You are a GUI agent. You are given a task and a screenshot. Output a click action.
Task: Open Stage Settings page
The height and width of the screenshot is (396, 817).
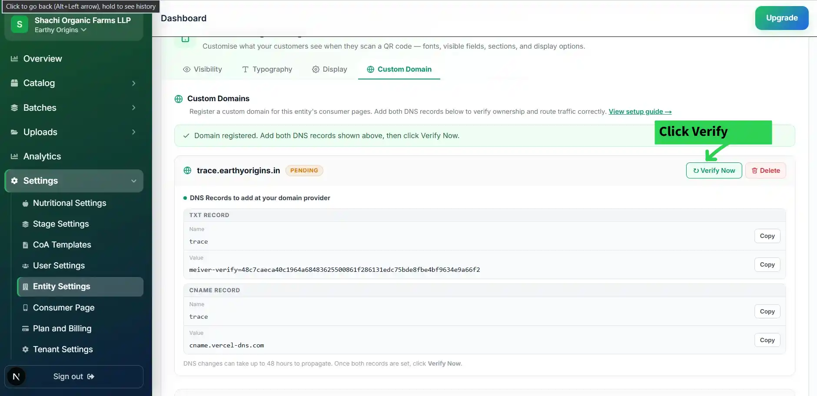click(80, 224)
